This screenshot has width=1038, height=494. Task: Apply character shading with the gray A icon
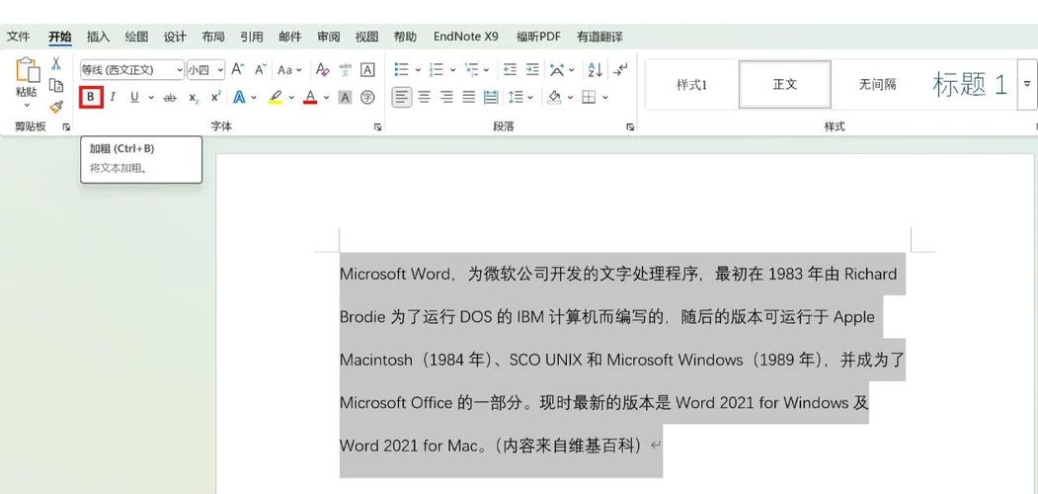345,98
